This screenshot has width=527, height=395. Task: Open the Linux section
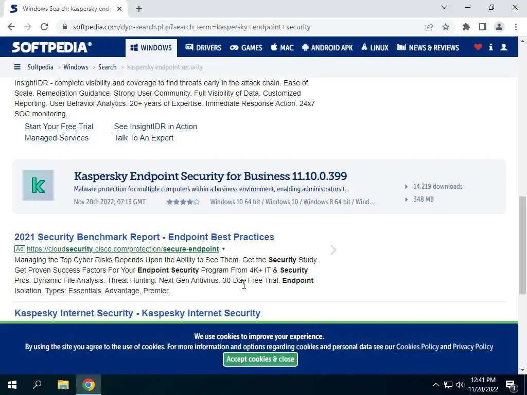point(375,48)
